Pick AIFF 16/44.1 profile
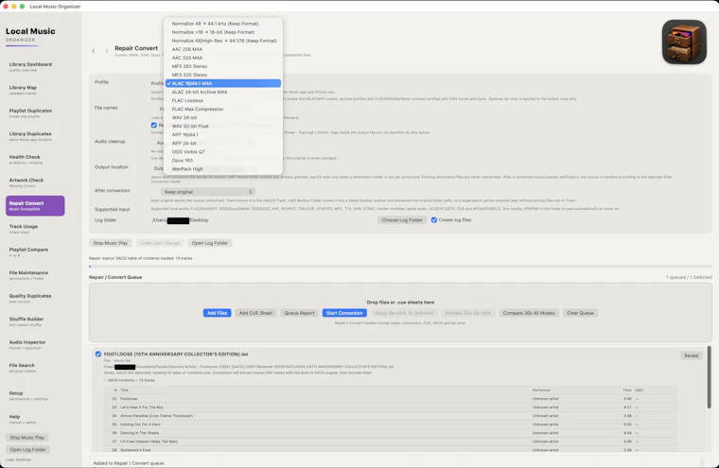This screenshot has height=468, width=719. (x=223, y=135)
